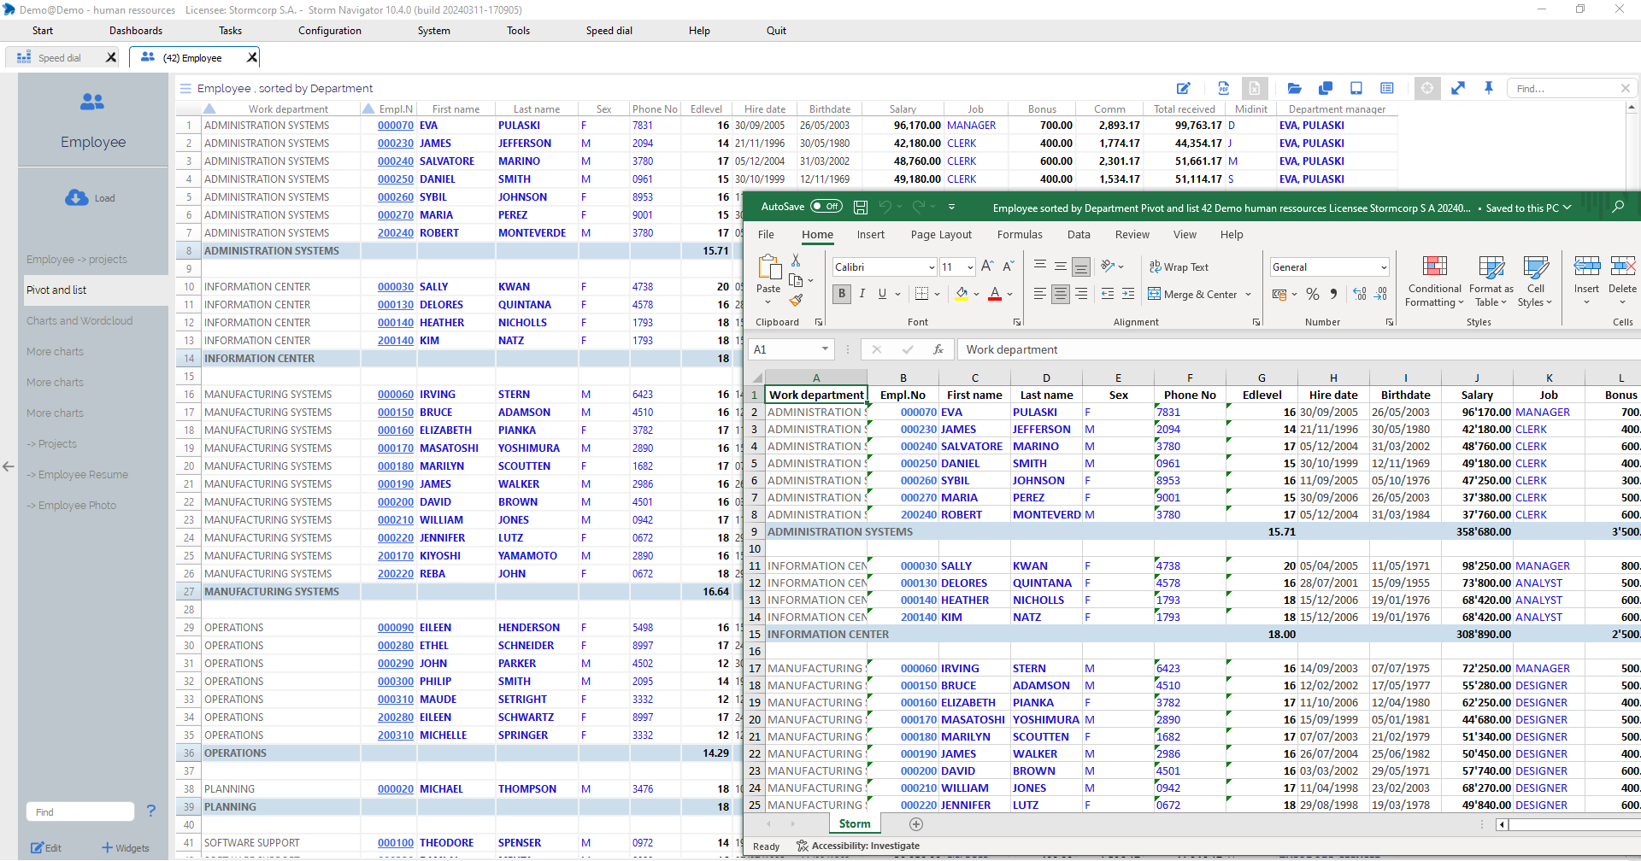Expand the Merge & Center dropdown arrow
The image size is (1641, 861).
click(1249, 294)
